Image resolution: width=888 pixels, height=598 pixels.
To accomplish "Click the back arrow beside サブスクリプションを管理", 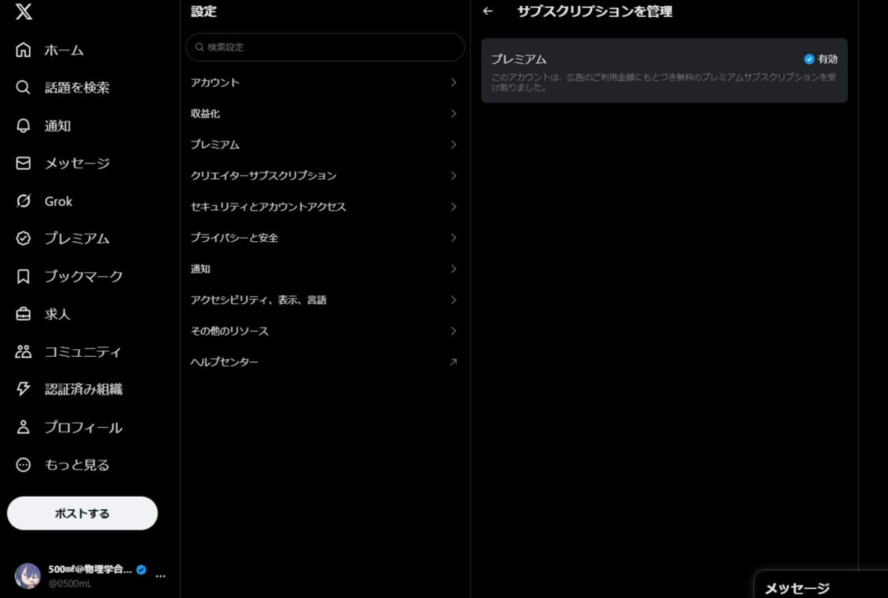I will pos(488,11).
